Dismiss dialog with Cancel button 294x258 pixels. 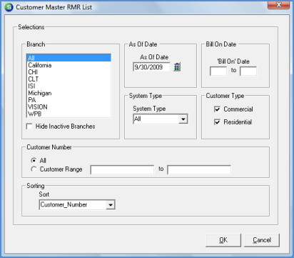[x=262, y=240]
